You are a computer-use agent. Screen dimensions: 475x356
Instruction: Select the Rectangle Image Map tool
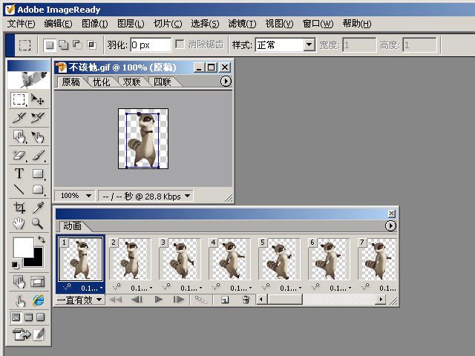point(19,136)
